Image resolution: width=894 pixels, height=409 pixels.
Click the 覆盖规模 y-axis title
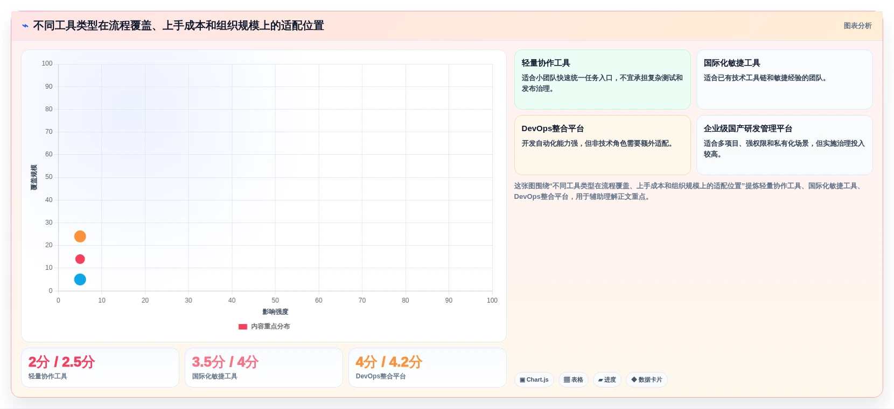34,177
